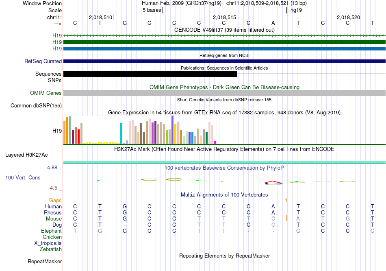Image resolution: width=386 pixels, height=271 pixels.
Task: Click the SNPs track label
Action: pyautogui.click(x=55, y=81)
